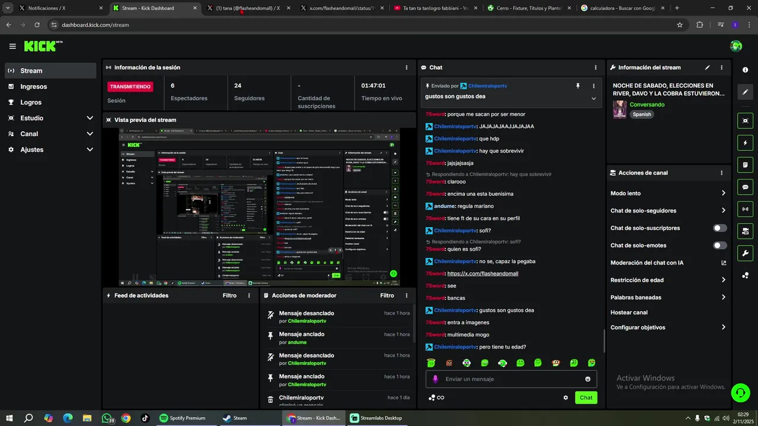Switch to the calculadora Google search tab
Screen dimensions: 758x426
[x=623, y=8]
